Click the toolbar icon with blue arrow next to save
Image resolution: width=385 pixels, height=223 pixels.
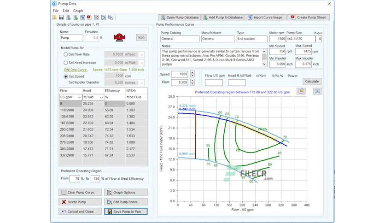click(69, 18)
